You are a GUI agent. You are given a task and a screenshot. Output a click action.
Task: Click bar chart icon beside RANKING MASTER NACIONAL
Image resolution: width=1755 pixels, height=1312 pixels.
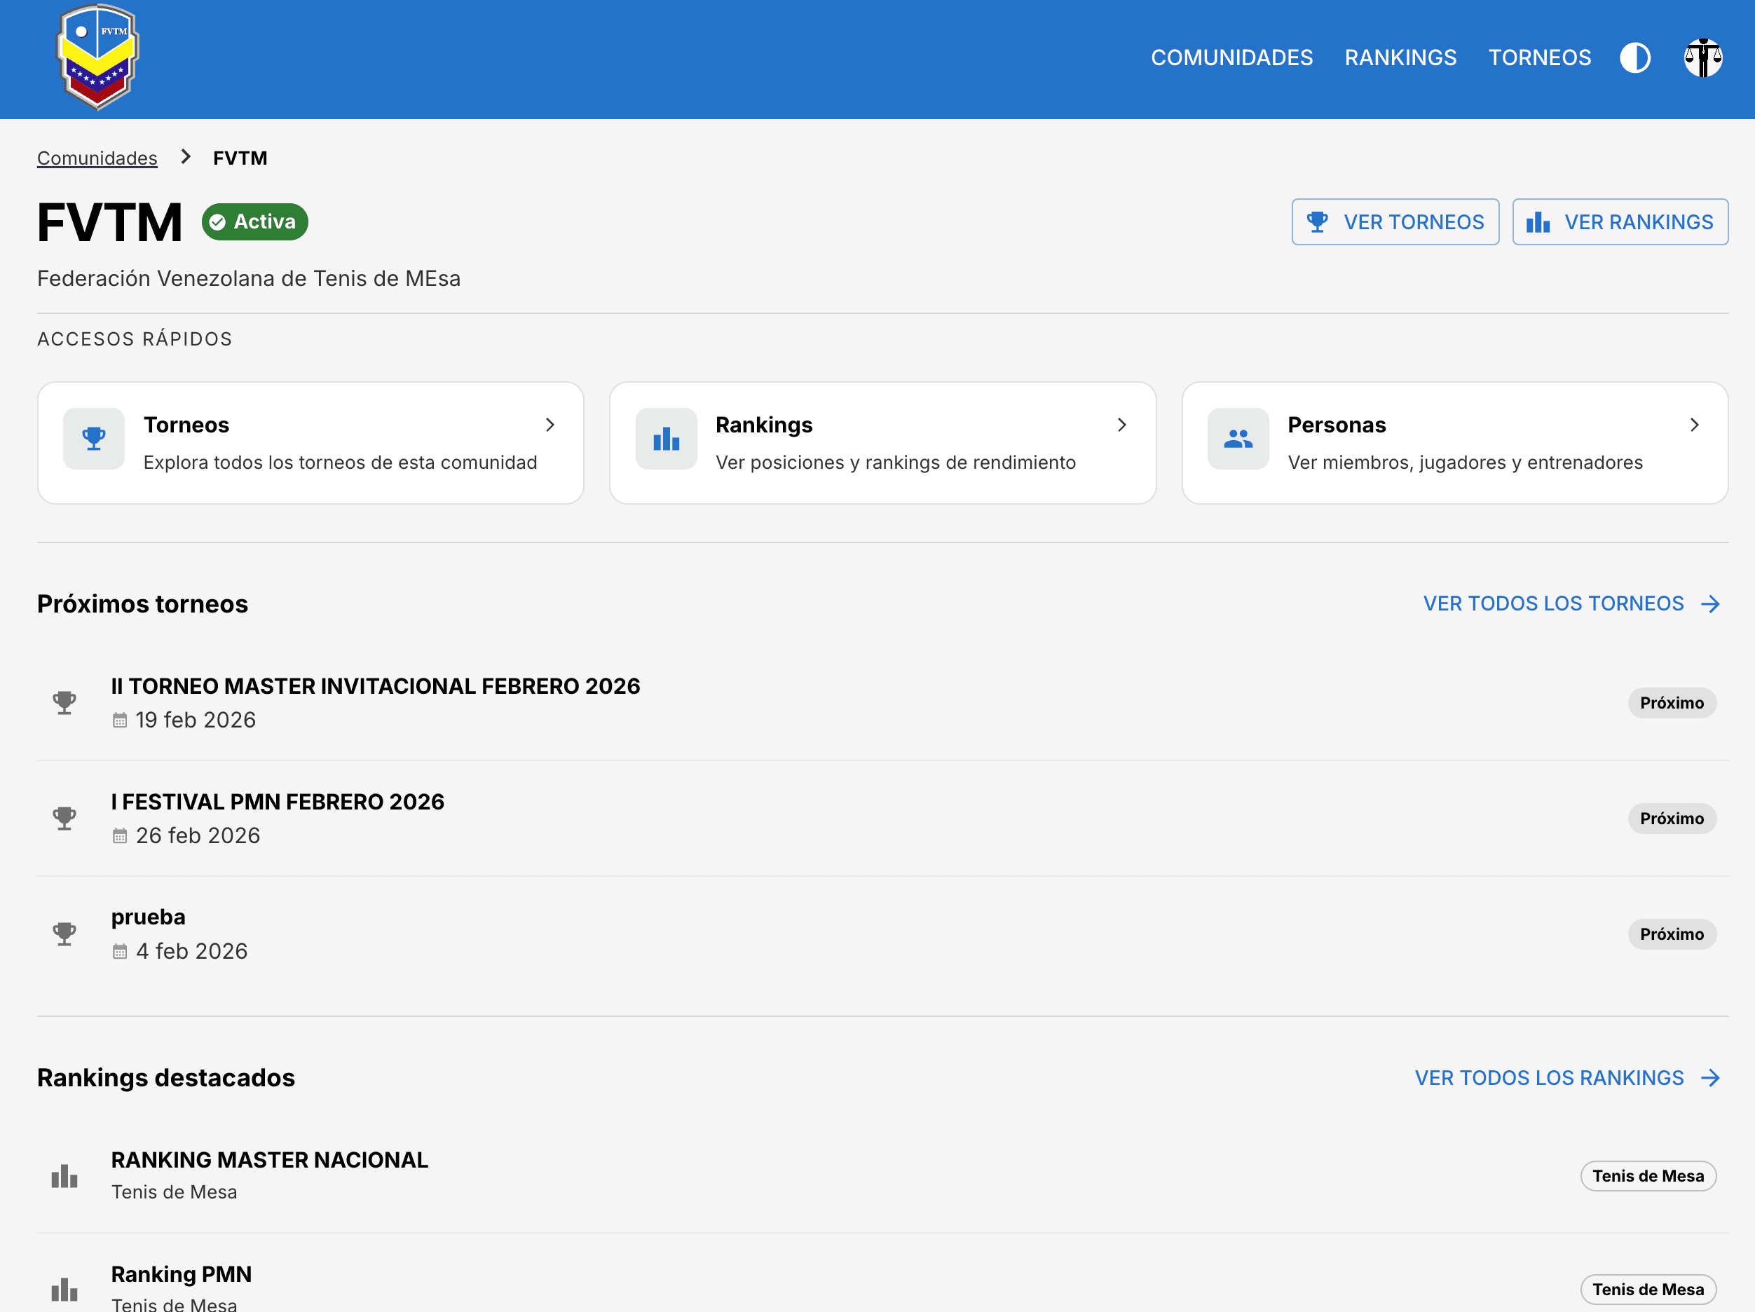pos(64,1175)
